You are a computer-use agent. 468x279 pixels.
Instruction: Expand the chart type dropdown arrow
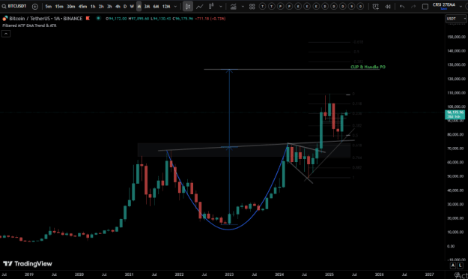tap(221, 6)
